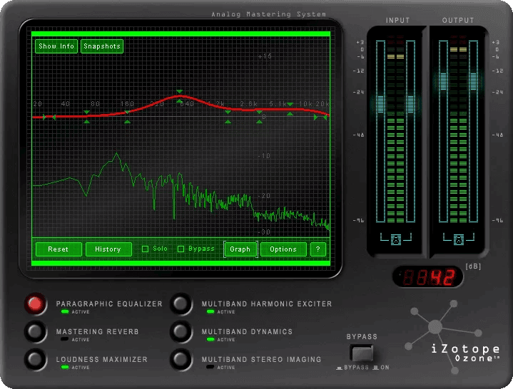Click the "MULTIBAND DYNAMICS" text label
The height and width of the screenshot is (389, 513).
point(247,331)
